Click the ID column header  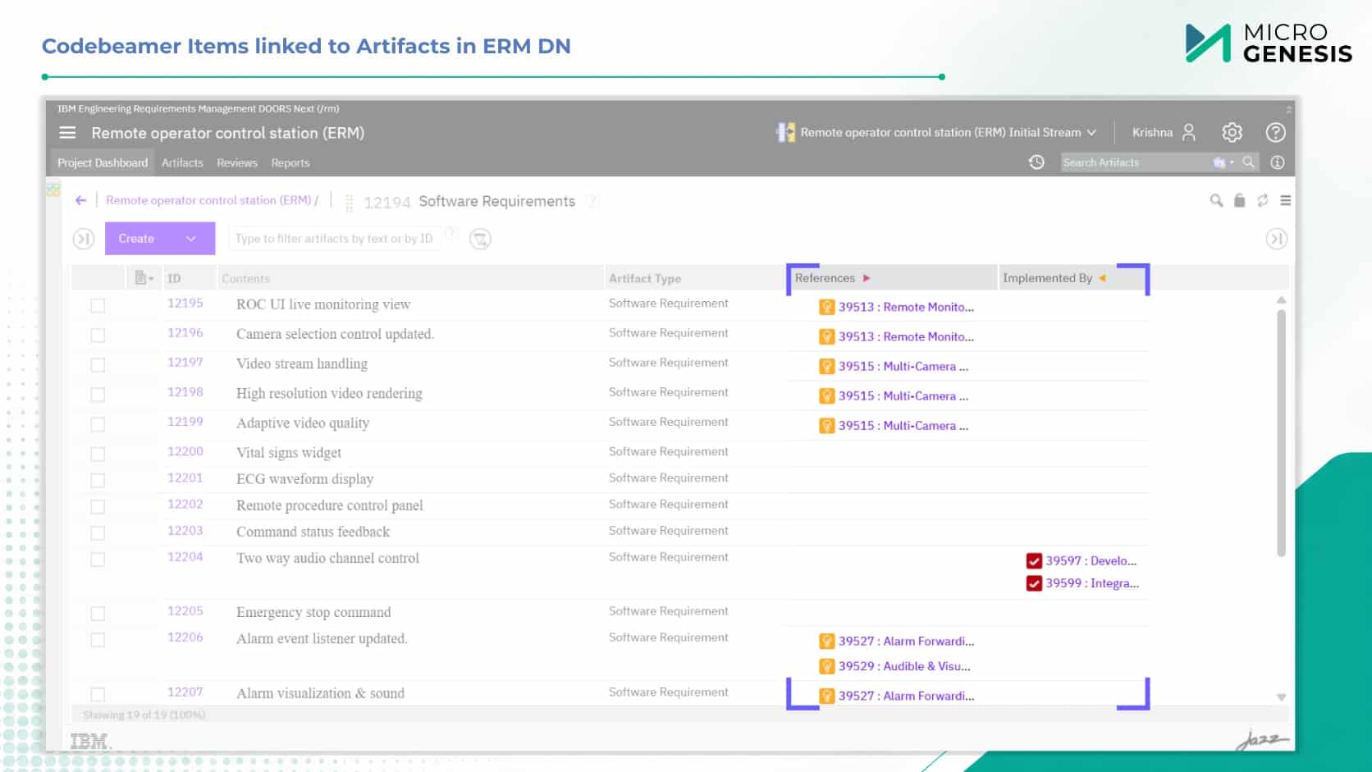tap(174, 279)
